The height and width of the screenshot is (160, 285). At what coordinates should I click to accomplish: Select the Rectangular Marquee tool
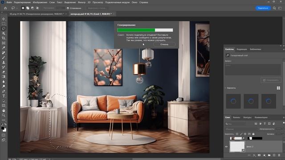pyautogui.click(x=4, y=24)
